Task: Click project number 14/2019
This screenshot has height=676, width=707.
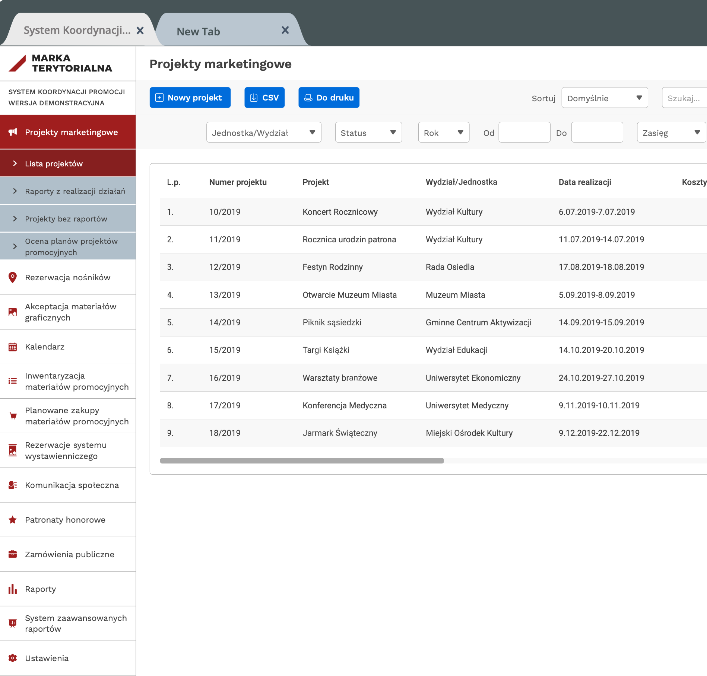Action: (225, 322)
